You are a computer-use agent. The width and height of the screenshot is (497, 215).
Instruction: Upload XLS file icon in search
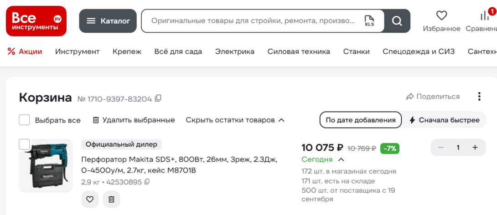click(x=369, y=21)
